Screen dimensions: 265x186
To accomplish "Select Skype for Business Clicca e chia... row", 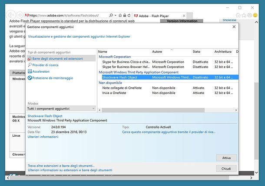I will [x=168, y=62].
